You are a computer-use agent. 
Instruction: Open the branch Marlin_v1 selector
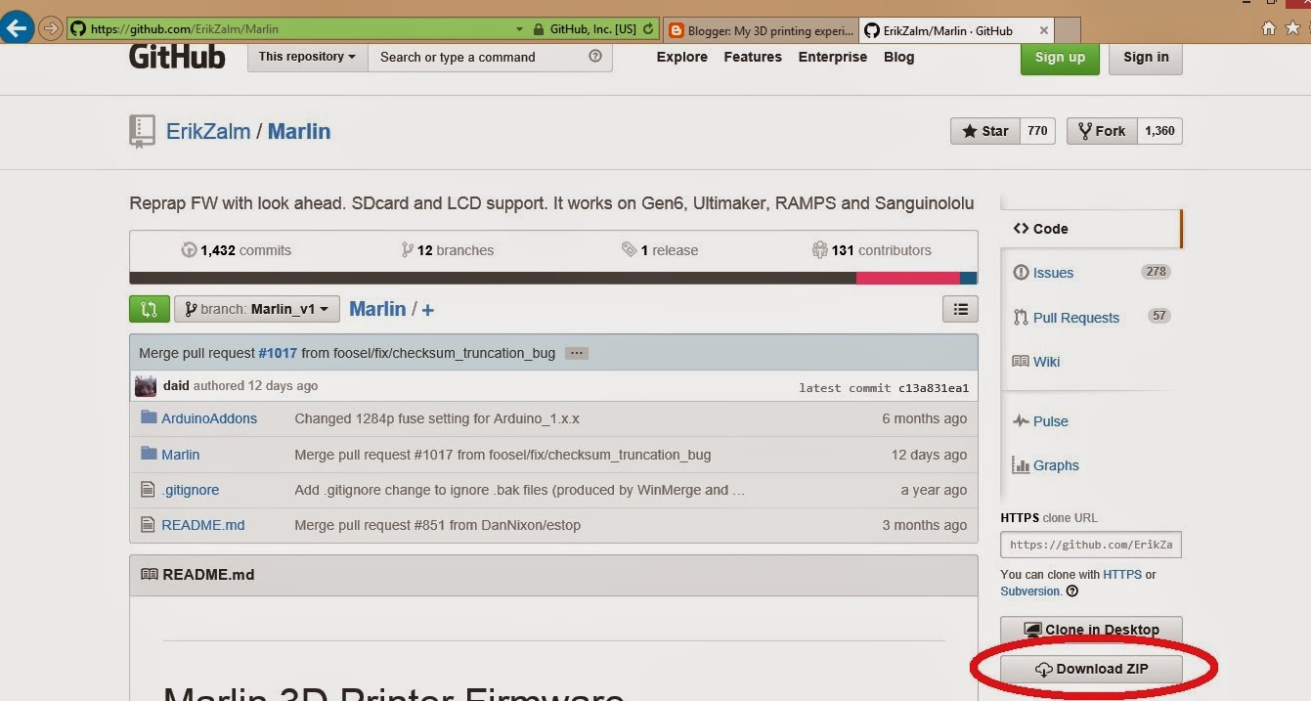tap(256, 308)
